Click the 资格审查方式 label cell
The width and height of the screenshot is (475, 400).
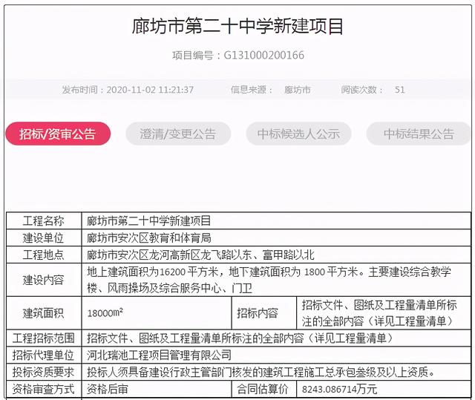coord(44,389)
